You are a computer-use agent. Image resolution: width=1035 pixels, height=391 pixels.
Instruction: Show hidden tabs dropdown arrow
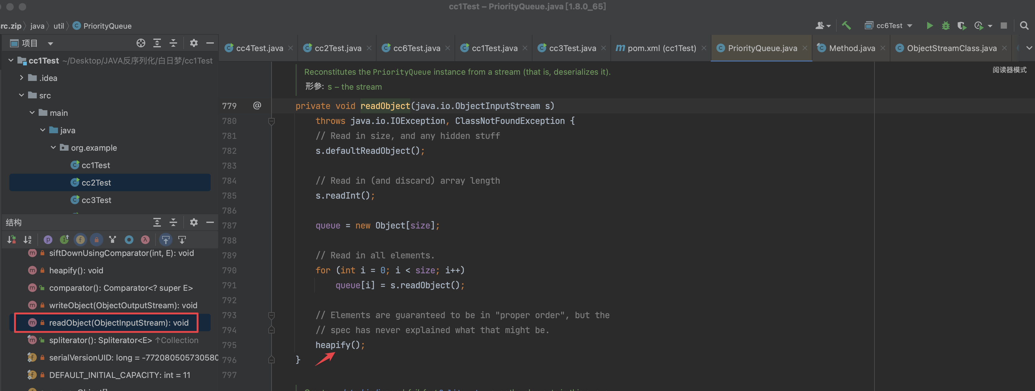pos(1029,48)
